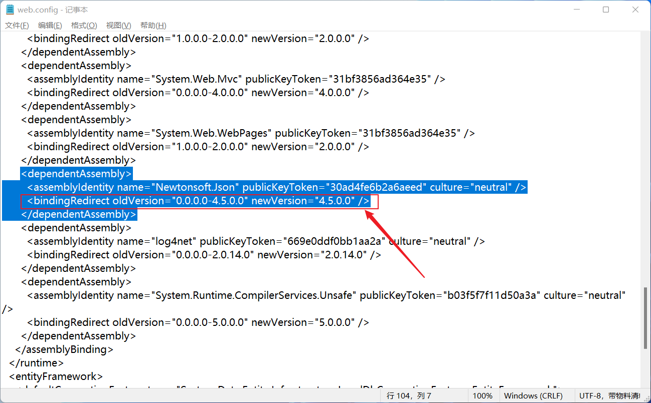Open the 格式(O) menu
The width and height of the screenshot is (651, 403).
(84, 26)
